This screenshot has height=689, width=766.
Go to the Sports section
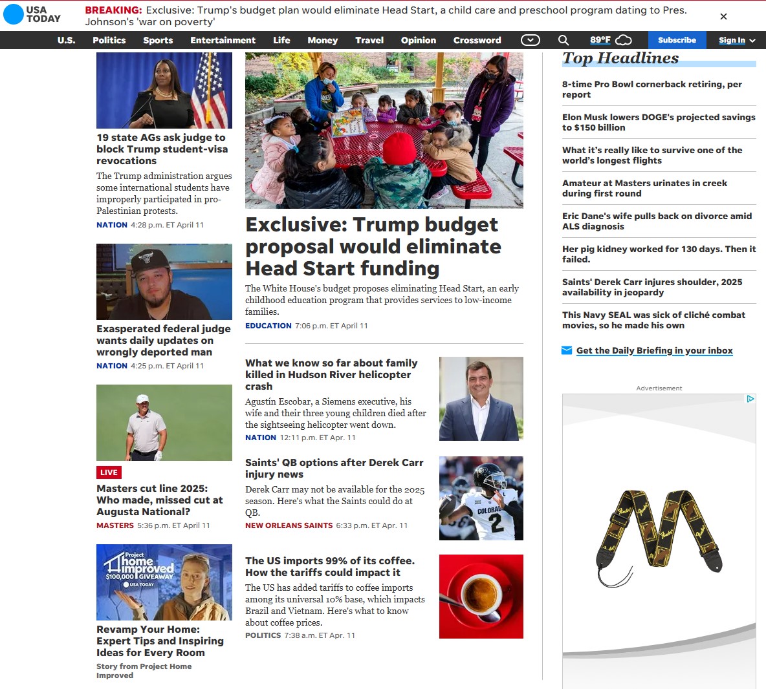[x=158, y=40]
